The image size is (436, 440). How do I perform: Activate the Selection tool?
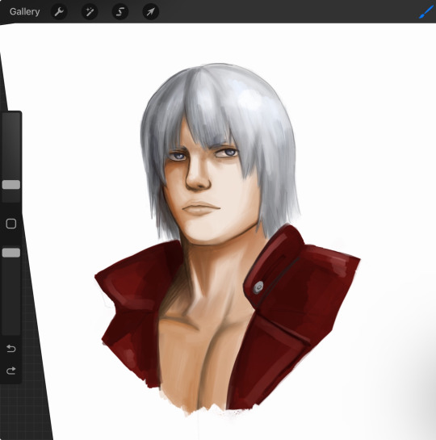click(x=120, y=12)
